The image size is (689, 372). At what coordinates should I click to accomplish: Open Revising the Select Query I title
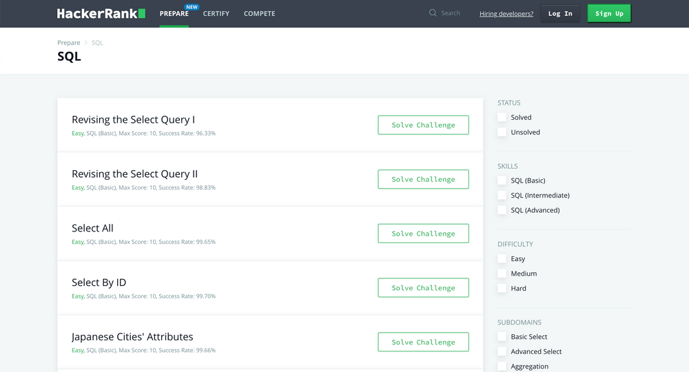point(133,120)
